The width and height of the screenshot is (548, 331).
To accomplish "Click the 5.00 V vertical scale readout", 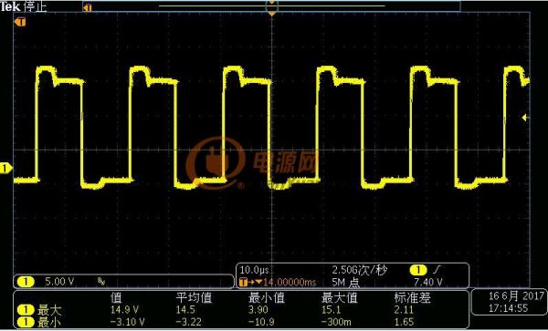I will coord(59,282).
